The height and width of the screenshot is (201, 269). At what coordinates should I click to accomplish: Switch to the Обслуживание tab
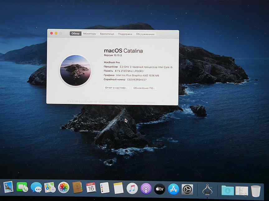(x=145, y=34)
